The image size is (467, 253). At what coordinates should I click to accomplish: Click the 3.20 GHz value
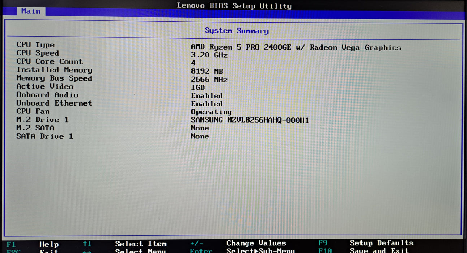click(209, 55)
